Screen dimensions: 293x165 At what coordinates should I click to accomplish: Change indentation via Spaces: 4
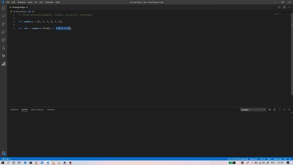pyautogui.click(x=254, y=159)
